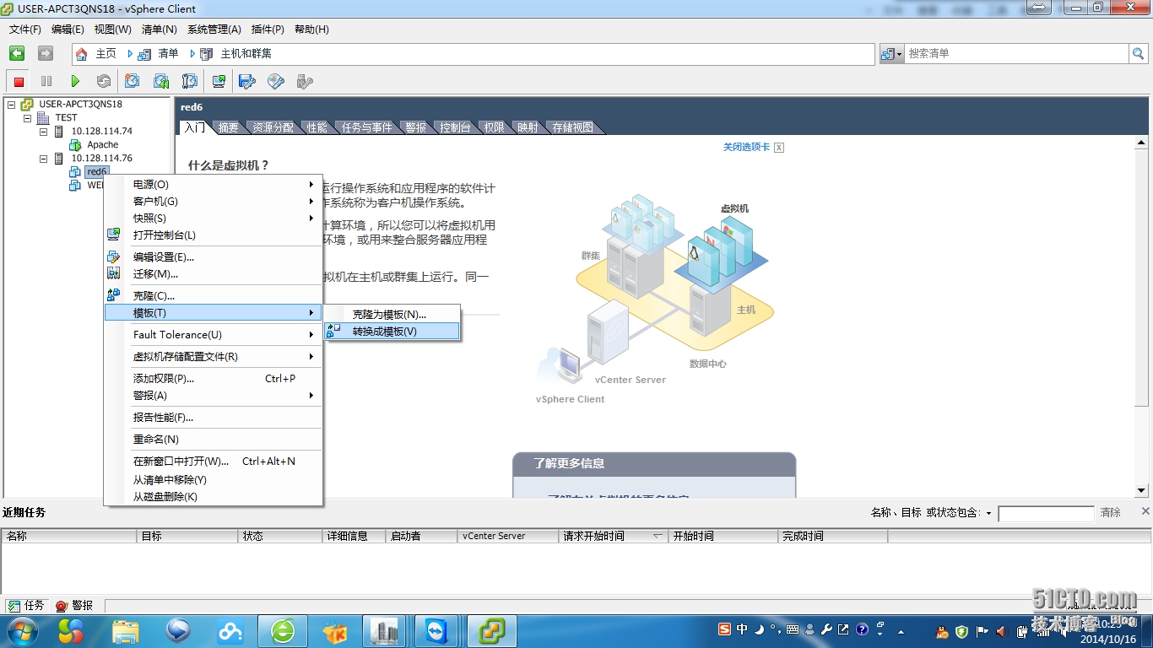
Task: Click the 任务 button in status bar
Action: [x=25, y=606]
